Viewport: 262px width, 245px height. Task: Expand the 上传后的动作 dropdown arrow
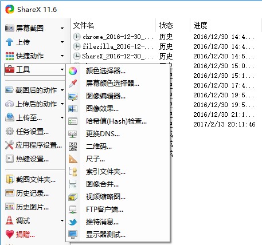pyautogui.click(x=62, y=104)
